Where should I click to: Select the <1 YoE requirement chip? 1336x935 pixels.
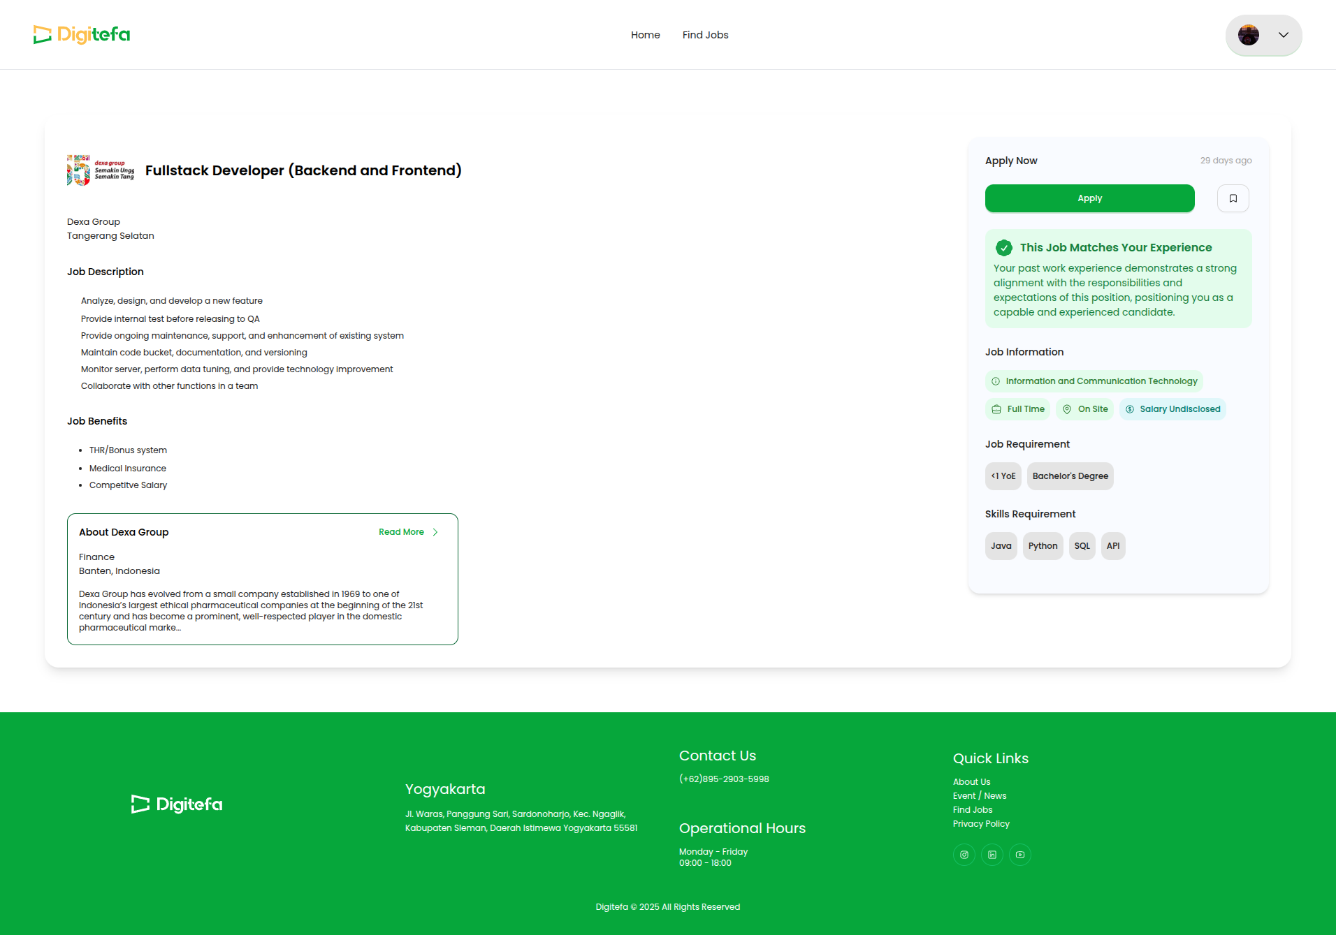coord(1003,476)
